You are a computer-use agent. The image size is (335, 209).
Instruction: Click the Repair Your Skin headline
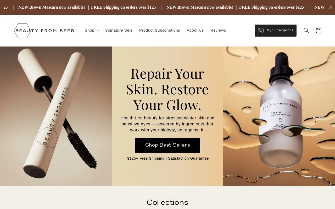167,89
